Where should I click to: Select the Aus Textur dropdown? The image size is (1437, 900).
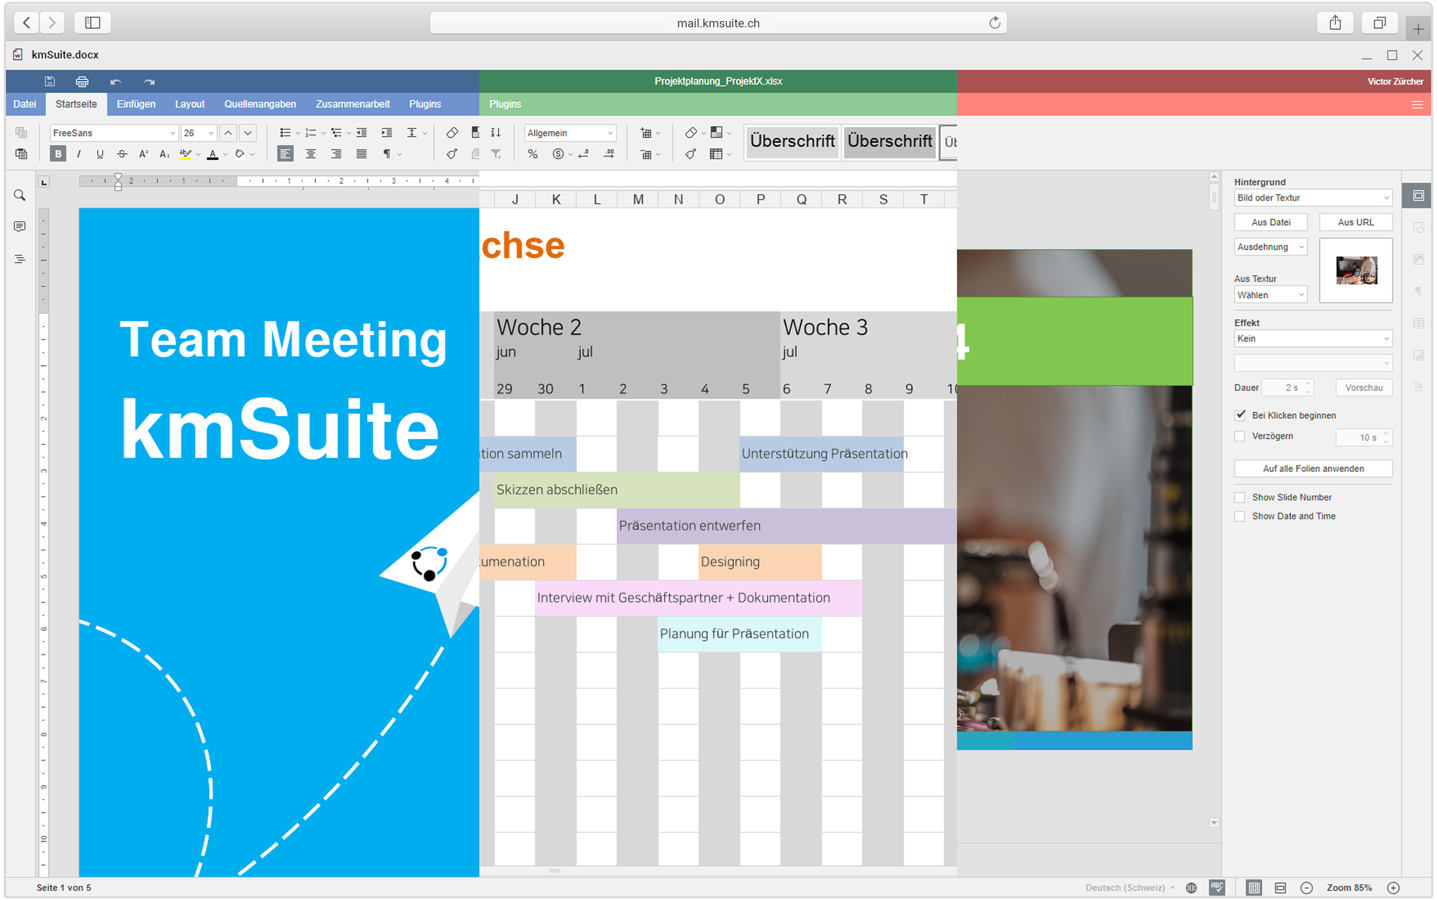pos(1268,294)
